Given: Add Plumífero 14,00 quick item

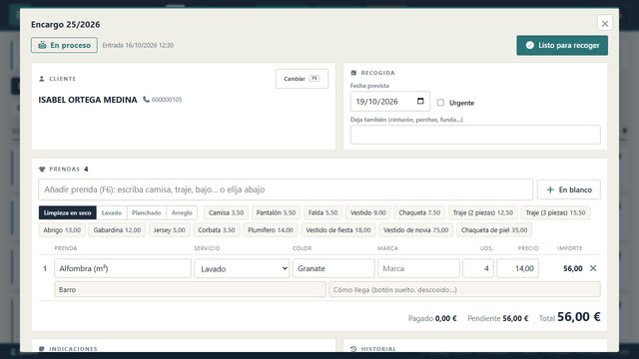Looking at the screenshot, I should point(271,230).
